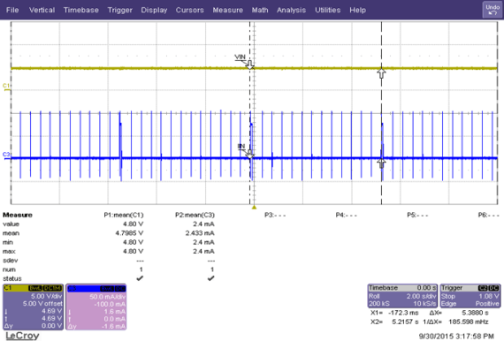
Task: Open the C1 channel descriptor box
Action: [33, 307]
